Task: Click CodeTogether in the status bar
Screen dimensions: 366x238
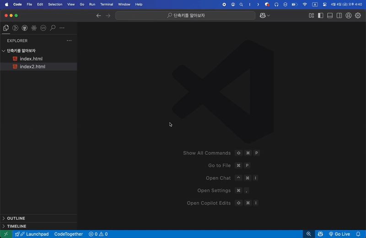Action: pyautogui.click(x=68, y=234)
